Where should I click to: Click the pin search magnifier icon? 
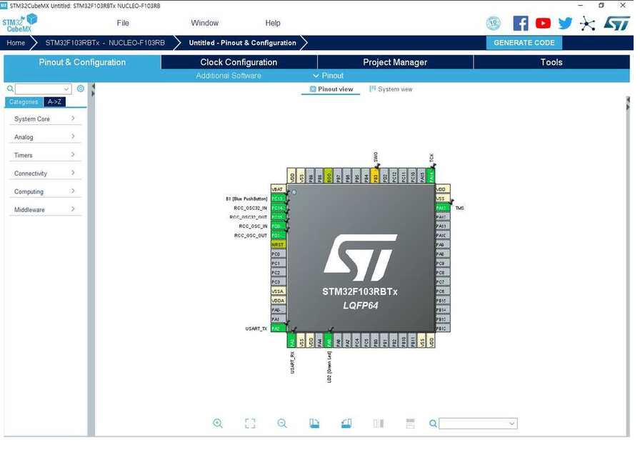[x=433, y=424]
